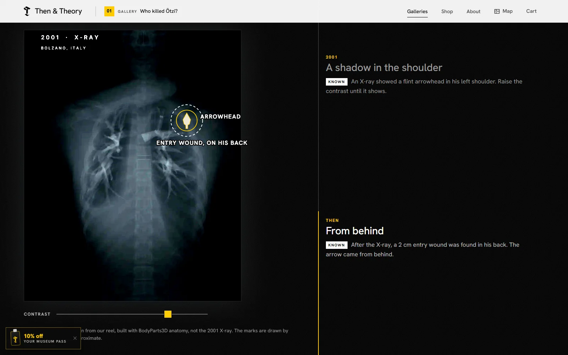Open the About page

(473, 11)
